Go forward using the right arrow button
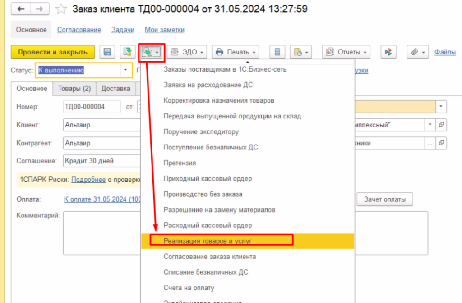462x303 pixels. [40, 9]
